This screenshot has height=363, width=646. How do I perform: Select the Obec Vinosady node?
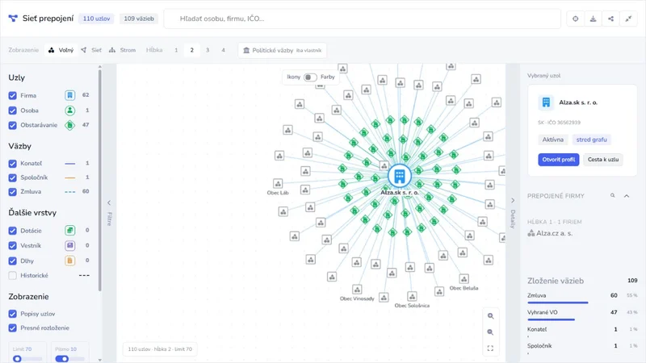(x=357, y=290)
